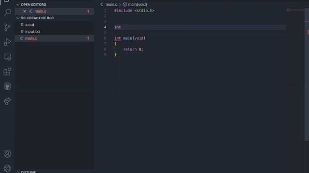Click the C file icon in breadcrumb
The height and width of the screenshot is (173, 309).
(102, 4)
